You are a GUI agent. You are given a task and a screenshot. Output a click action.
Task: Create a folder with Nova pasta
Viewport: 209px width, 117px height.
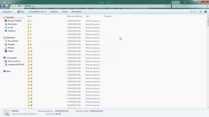pos(76,12)
